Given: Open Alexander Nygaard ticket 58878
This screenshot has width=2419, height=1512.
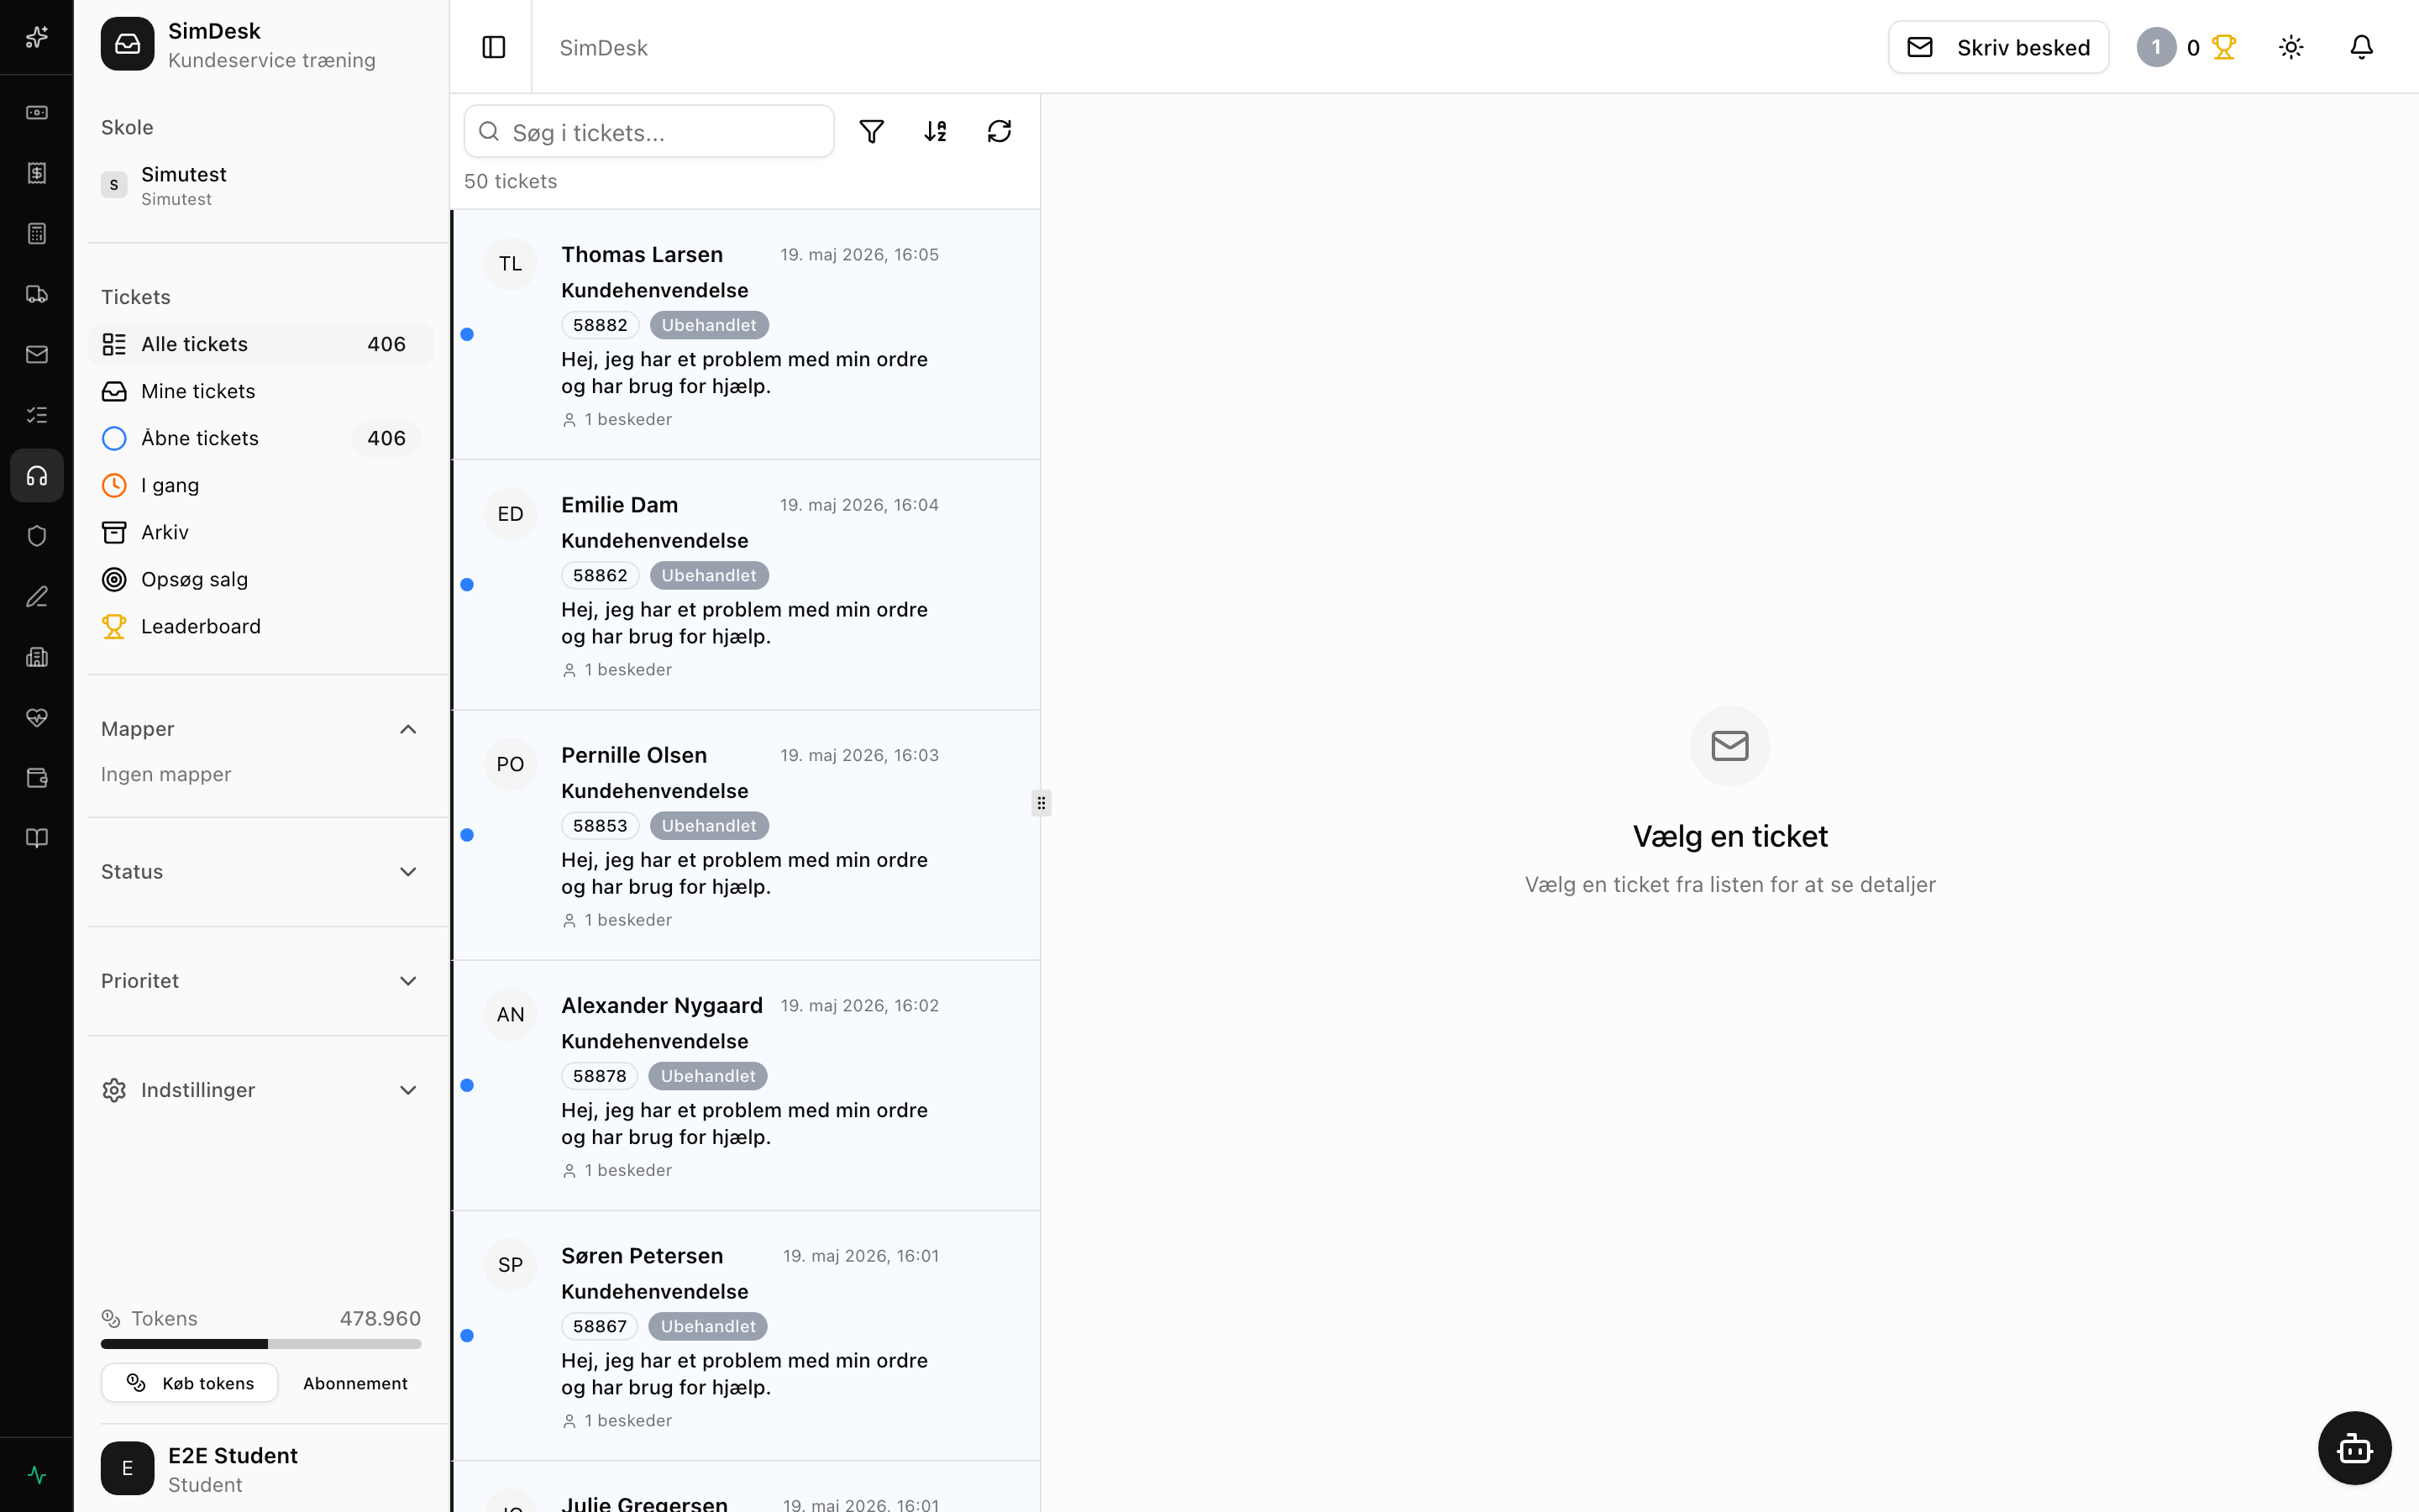Looking at the screenshot, I should point(746,1085).
